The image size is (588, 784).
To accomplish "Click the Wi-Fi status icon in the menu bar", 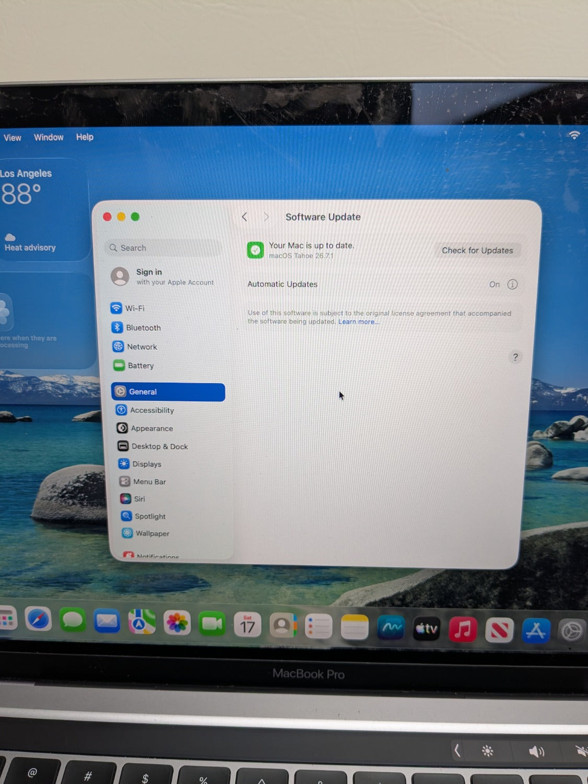I will [x=574, y=135].
